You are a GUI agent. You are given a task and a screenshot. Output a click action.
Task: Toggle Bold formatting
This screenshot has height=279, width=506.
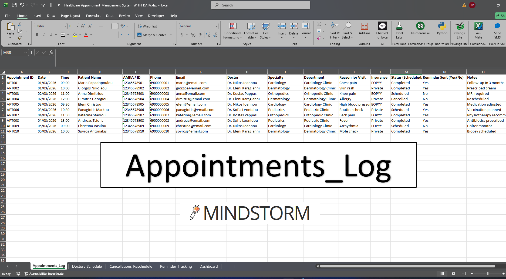37,35
